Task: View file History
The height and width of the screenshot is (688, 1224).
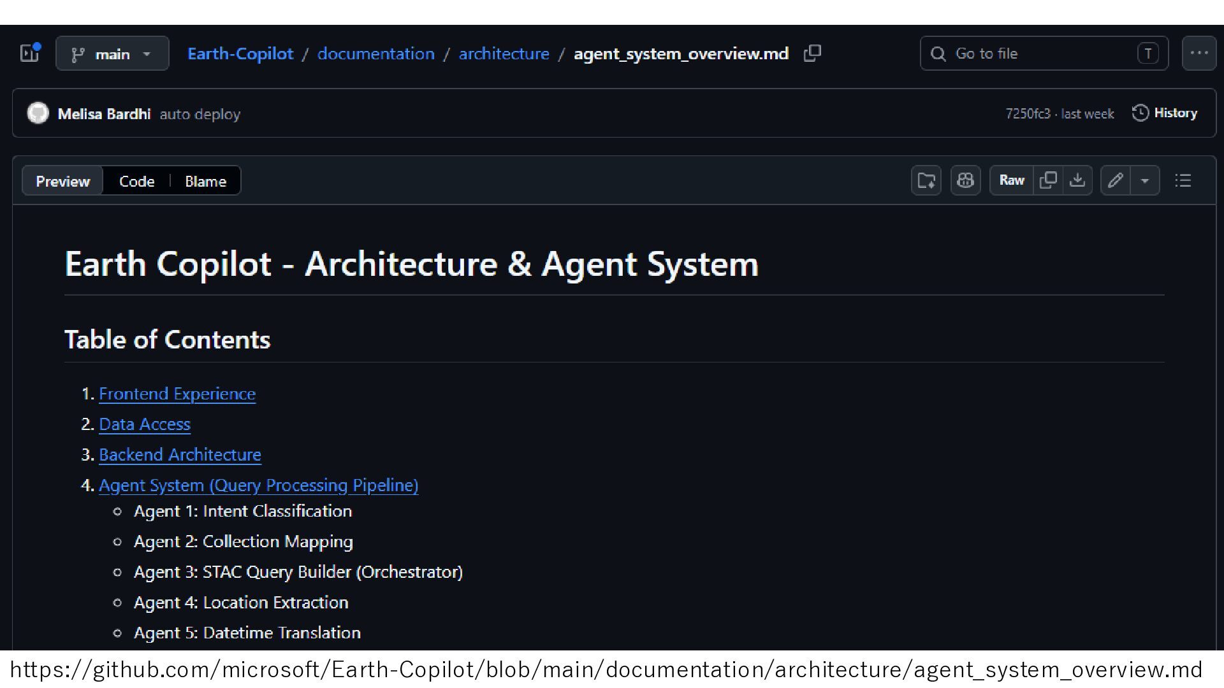Action: pyautogui.click(x=1165, y=113)
